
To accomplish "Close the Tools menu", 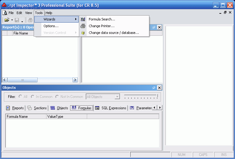I will 39,13.
